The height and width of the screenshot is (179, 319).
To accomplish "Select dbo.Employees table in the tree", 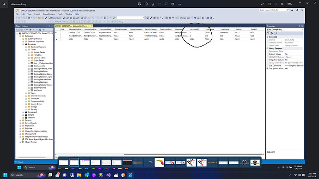I will tap(40, 88).
